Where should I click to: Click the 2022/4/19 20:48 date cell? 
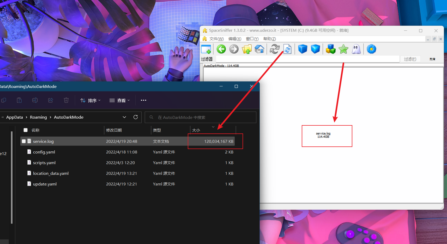tap(122, 141)
